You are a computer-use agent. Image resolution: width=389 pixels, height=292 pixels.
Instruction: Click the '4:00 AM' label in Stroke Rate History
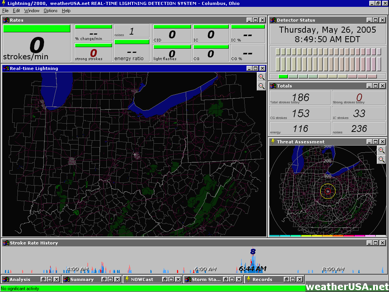(x=77, y=269)
